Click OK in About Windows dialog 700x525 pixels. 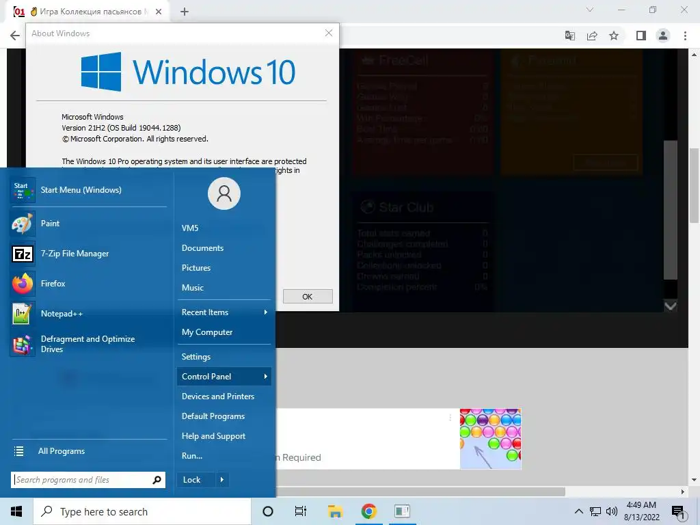click(x=308, y=297)
